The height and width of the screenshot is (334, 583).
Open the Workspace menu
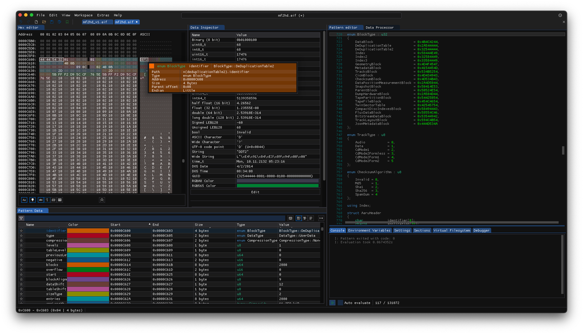83,15
